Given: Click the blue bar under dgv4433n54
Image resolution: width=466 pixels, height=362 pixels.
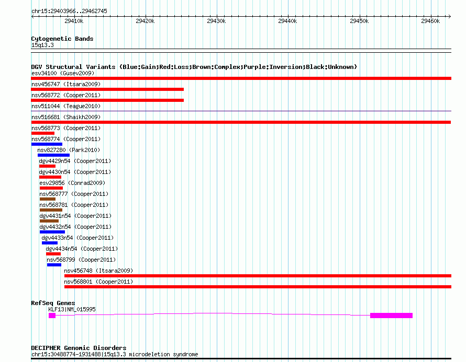Looking at the screenshot, I should [50, 243].
